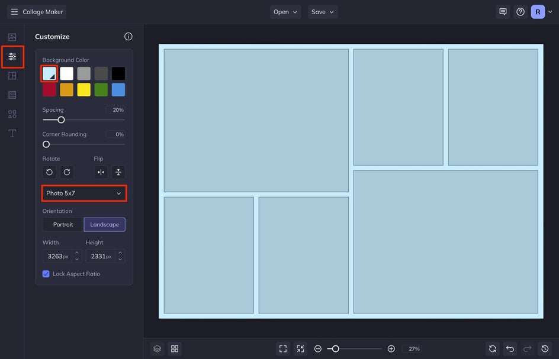This screenshot has width=559, height=359.
Task: Click the Corner Rounding slider handle
Action: click(x=46, y=144)
